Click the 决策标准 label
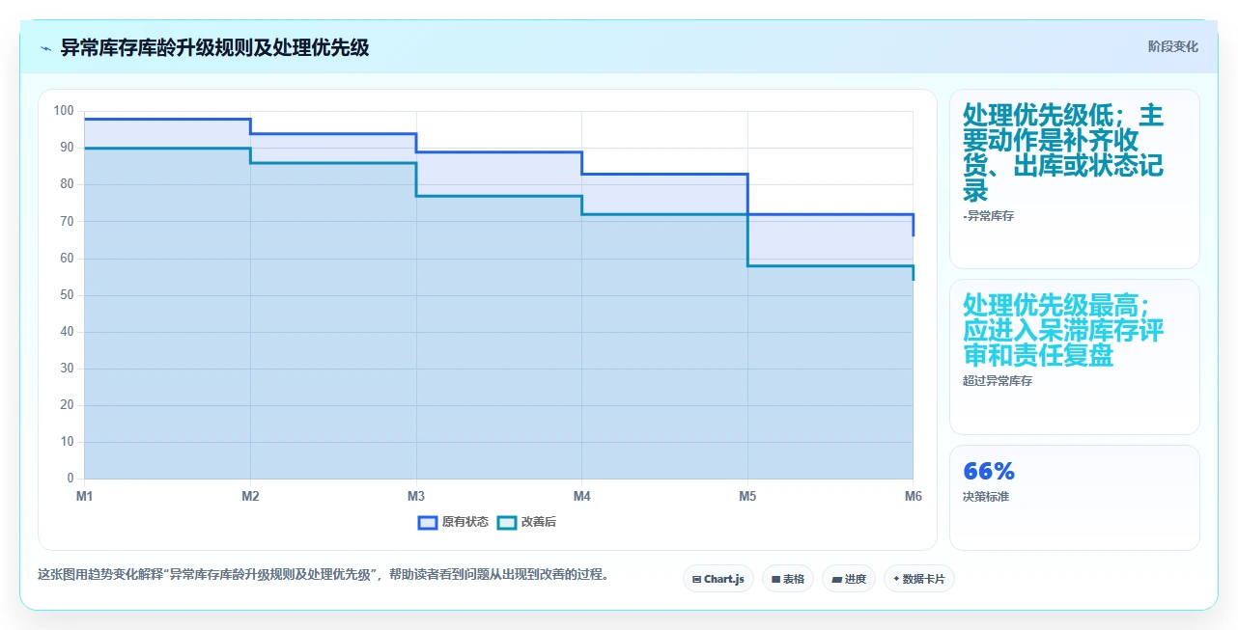The width and height of the screenshot is (1238, 630). pos(986,497)
